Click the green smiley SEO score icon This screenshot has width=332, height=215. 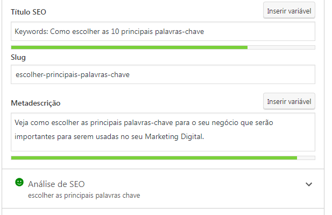19,182
